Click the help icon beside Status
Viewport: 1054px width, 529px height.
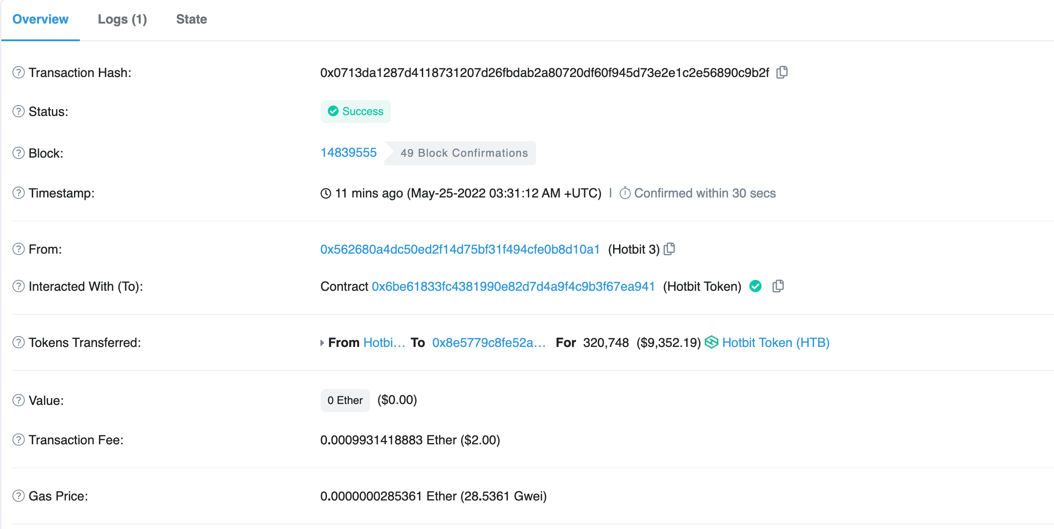coord(19,111)
